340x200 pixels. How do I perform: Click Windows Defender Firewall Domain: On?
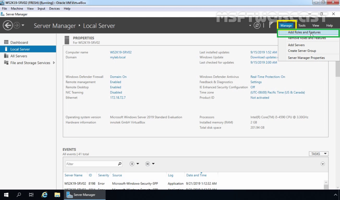(118, 77)
